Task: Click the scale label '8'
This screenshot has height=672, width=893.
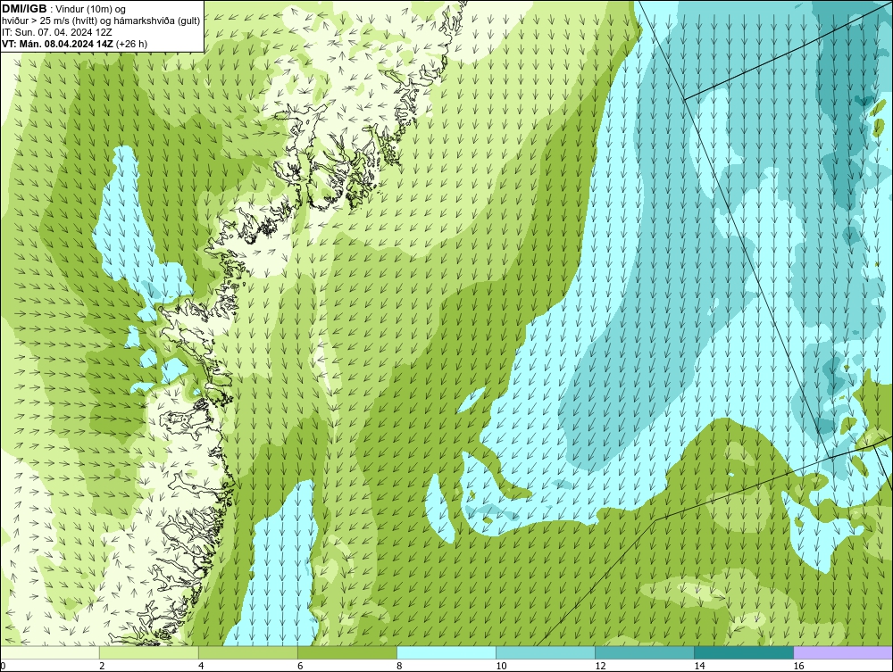Action: pyautogui.click(x=399, y=666)
